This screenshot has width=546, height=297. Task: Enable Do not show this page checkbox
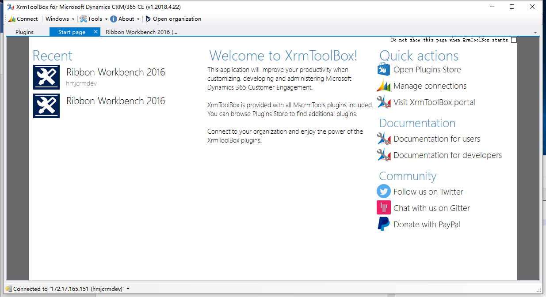click(x=514, y=40)
